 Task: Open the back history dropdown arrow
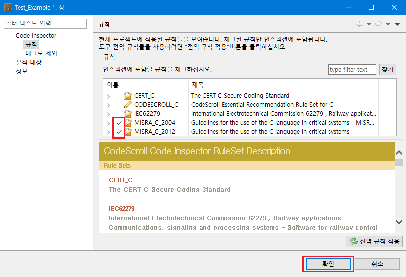point(369,24)
